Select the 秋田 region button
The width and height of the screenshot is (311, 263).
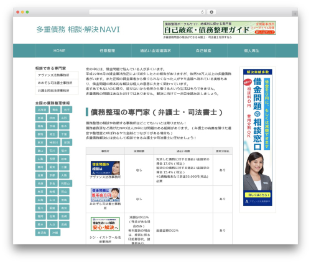tap(52, 118)
